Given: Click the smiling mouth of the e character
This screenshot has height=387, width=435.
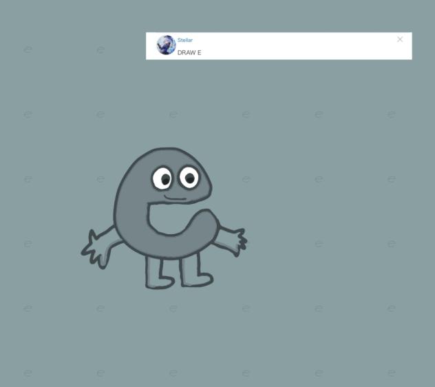Looking at the screenshot, I should [176, 199].
